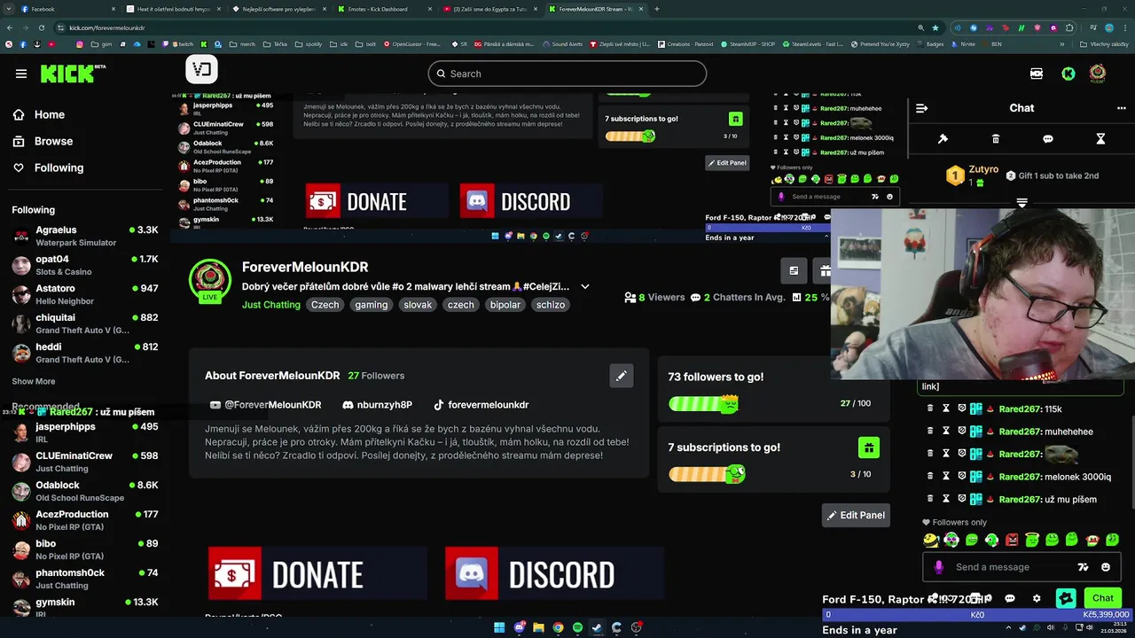This screenshot has width=1135, height=638.
Task: Open the 'Sound Alerts' bookmark
Action: (562, 43)
